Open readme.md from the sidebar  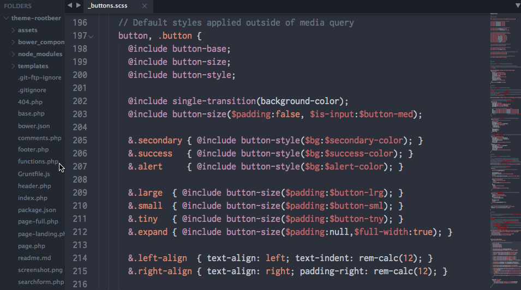34,258
